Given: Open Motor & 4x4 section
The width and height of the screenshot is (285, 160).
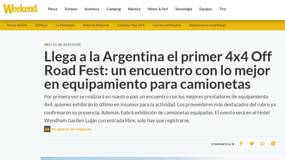Looking at the screenshot, I should pyautogui.click(x=158, y=9).
